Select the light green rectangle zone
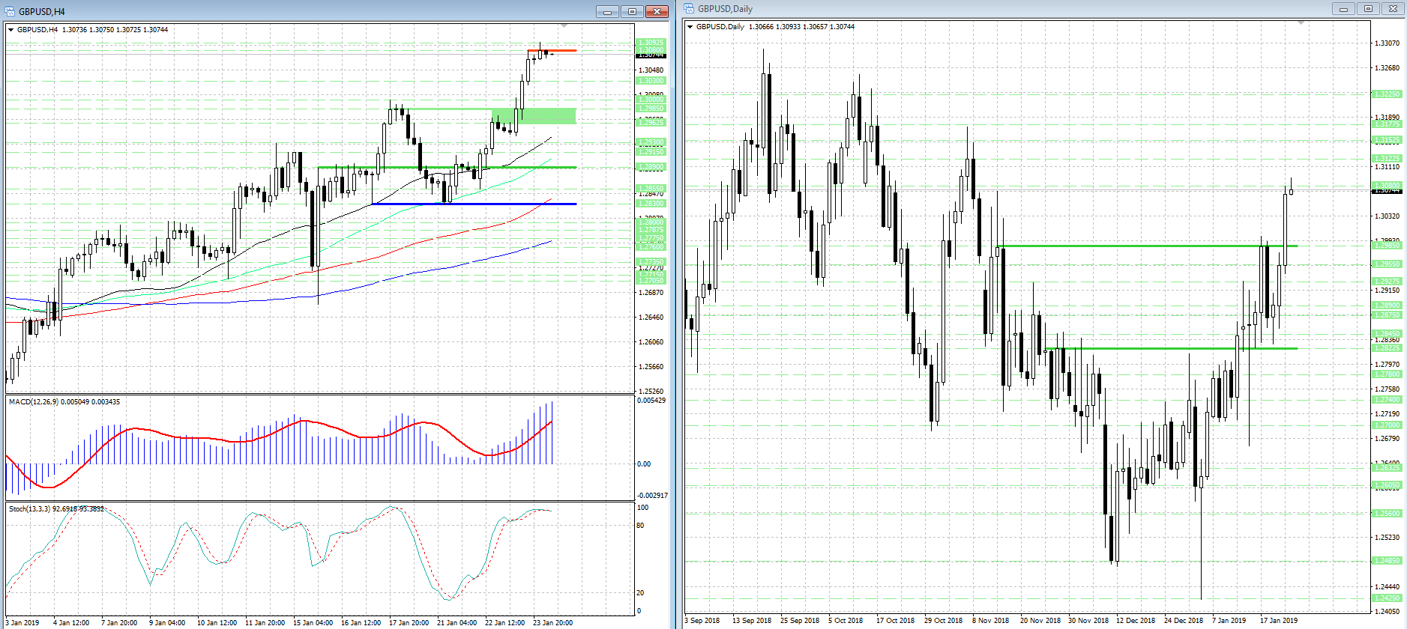 tap(547, 115)
